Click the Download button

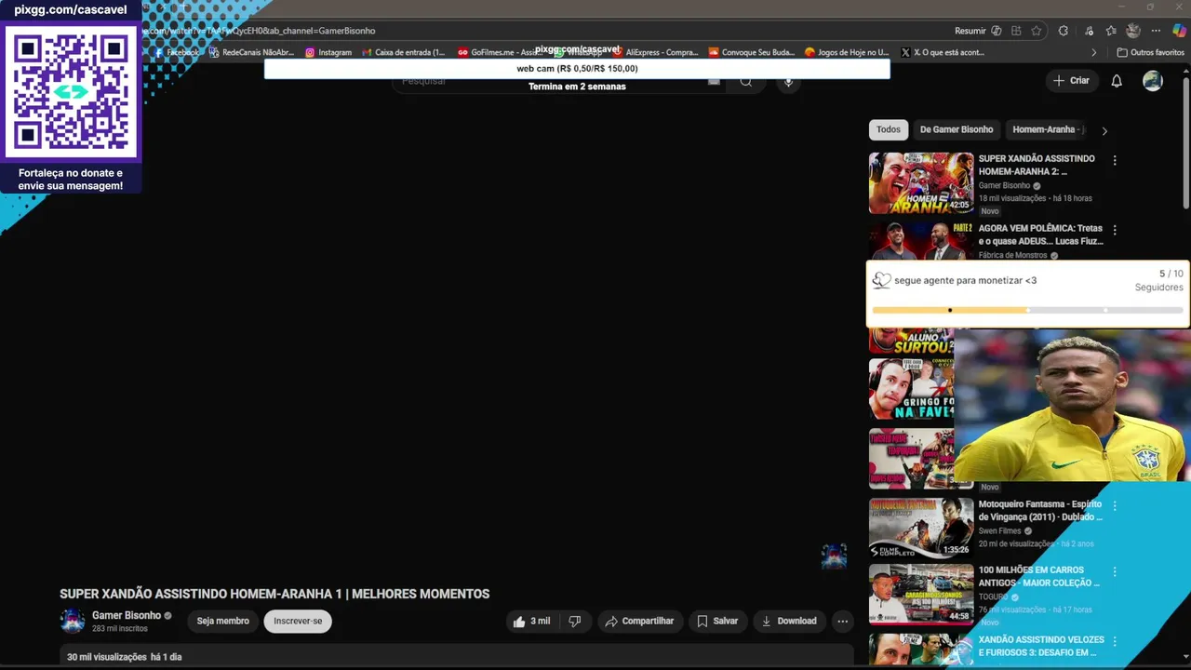point(789,622)
